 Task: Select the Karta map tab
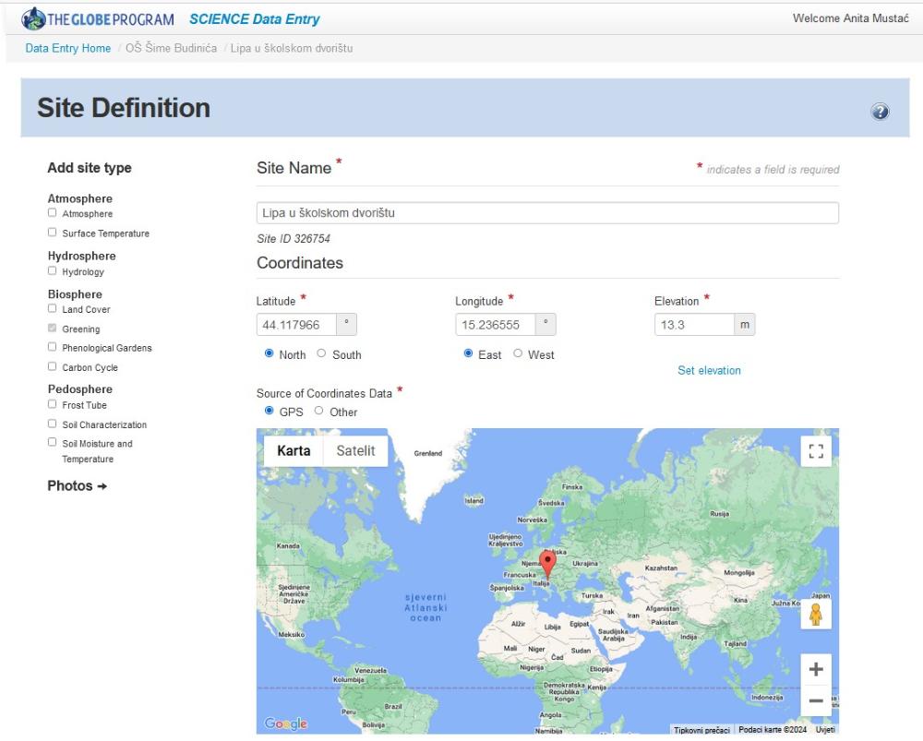coord(294,451)
